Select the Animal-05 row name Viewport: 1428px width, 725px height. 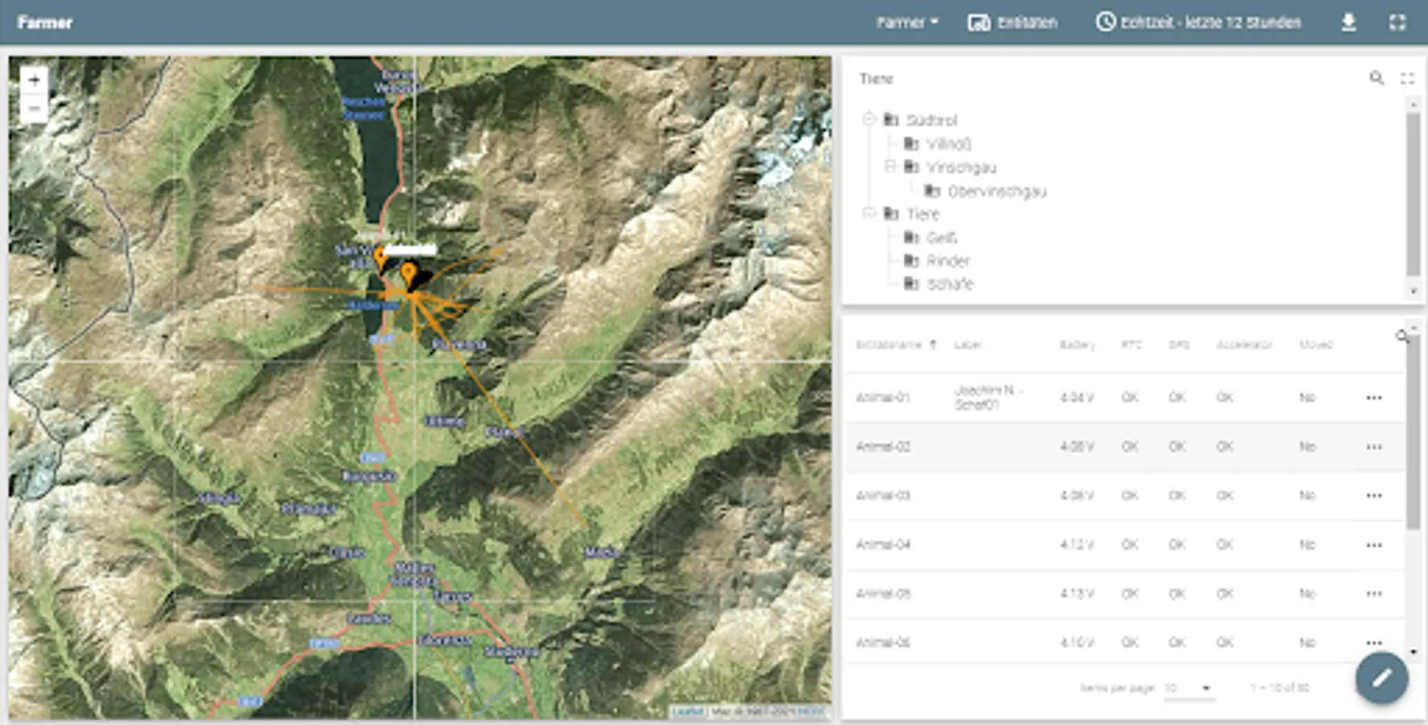pyautogui.click(x=883, y=594)
